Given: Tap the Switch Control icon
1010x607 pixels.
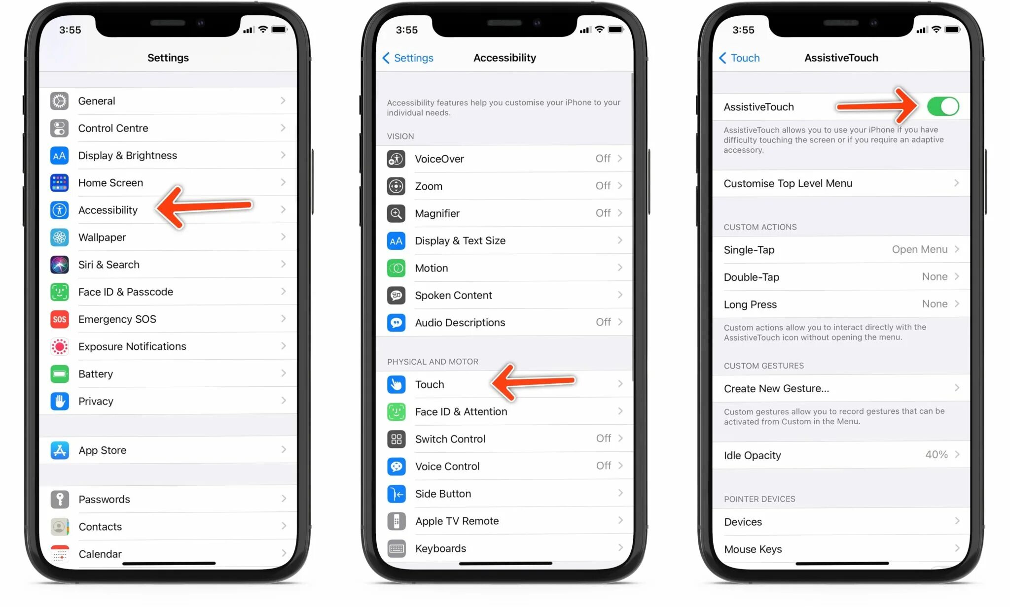Looking at the screenshot, I should [x=399, y=438].
